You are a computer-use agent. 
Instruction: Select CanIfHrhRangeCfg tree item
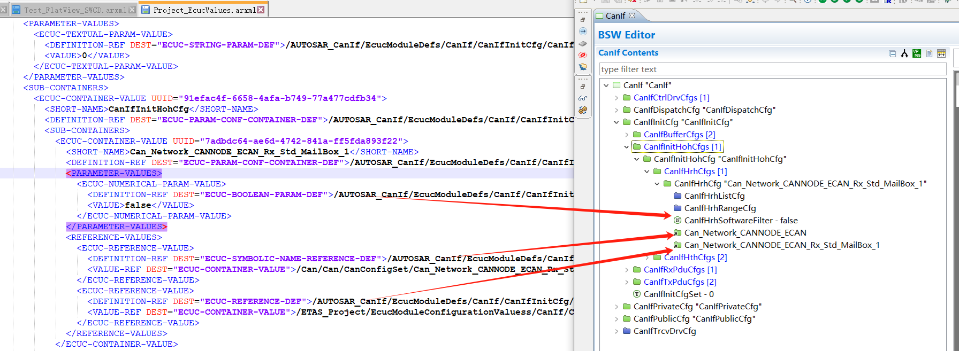720,208
